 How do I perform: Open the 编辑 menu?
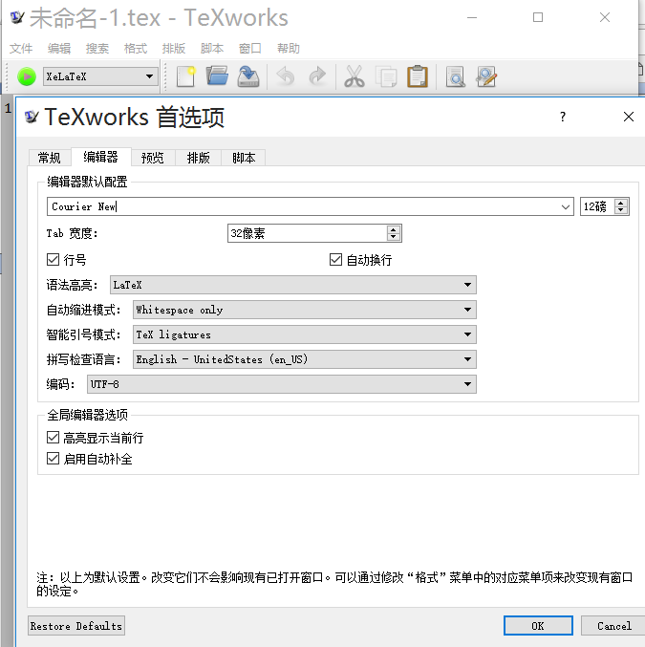pyautogui.click(x=59, y=49)
